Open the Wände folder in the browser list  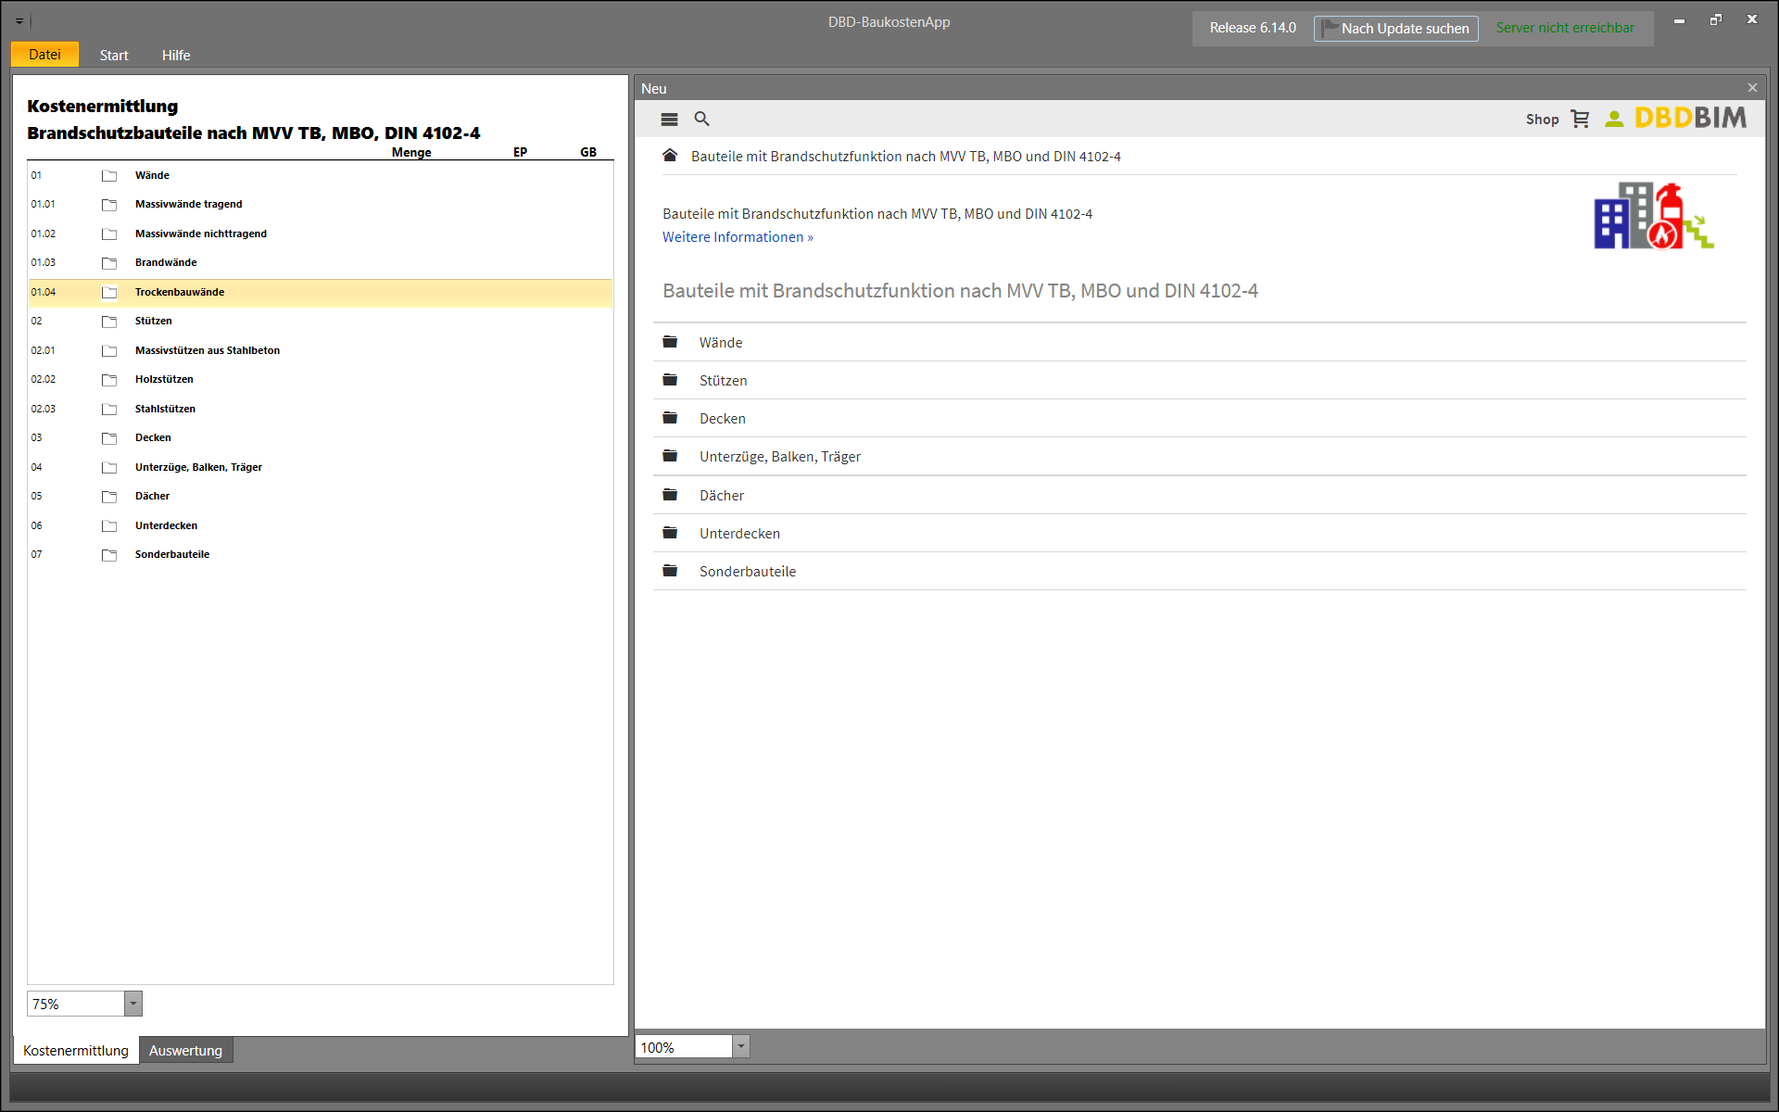click(1200, 343)
